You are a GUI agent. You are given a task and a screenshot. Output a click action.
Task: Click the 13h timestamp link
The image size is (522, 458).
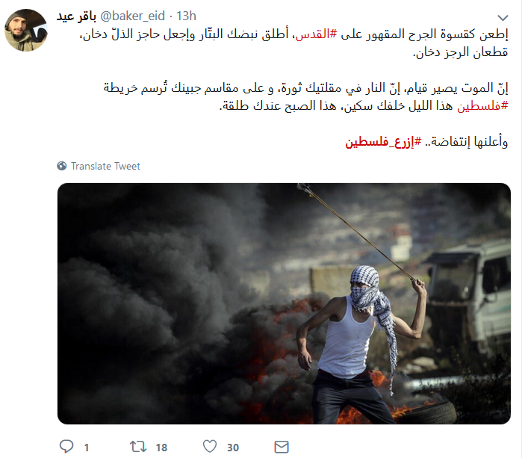click(186, 16)
